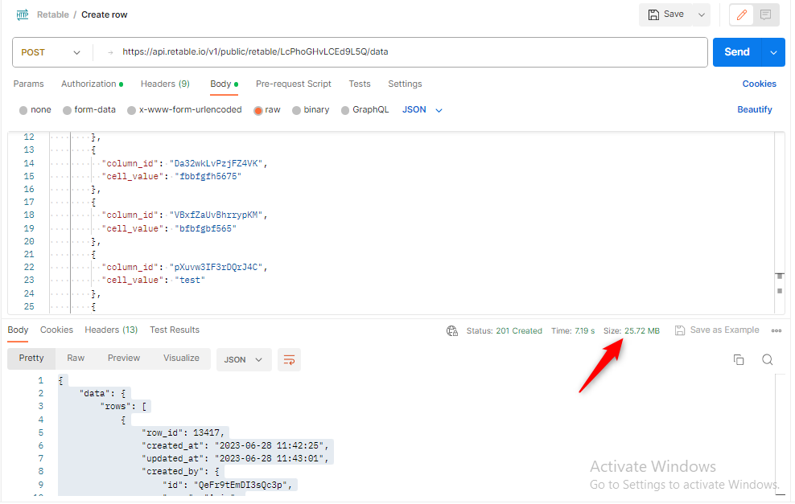Switch to the response Cookies tab
The height and width of the screenshot is (504, 795).
pos(56,330)
